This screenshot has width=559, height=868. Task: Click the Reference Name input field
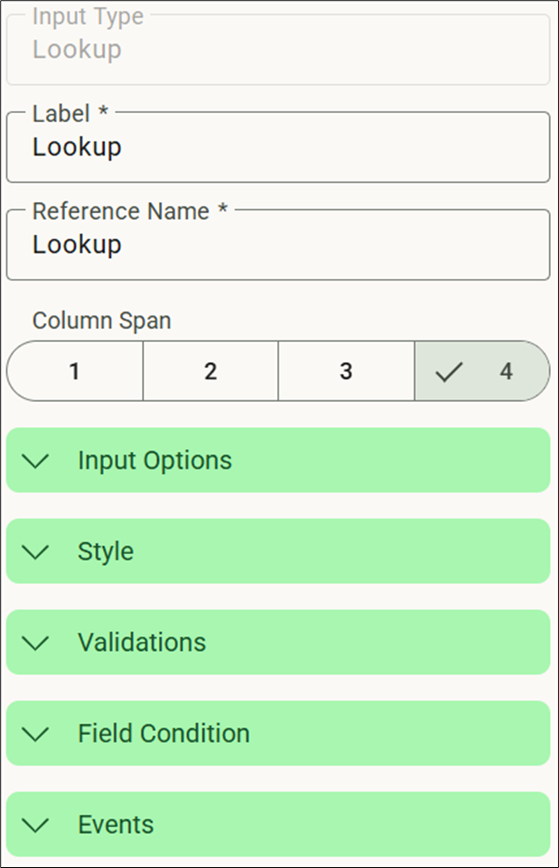[x=279, y=245]
